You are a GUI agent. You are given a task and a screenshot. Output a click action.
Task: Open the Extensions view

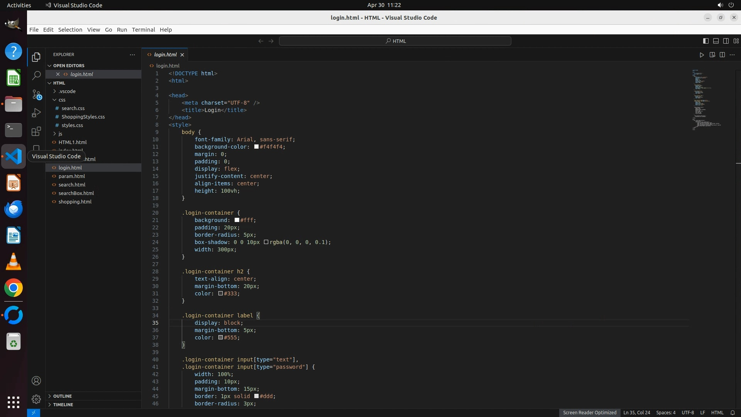(36, 131)
